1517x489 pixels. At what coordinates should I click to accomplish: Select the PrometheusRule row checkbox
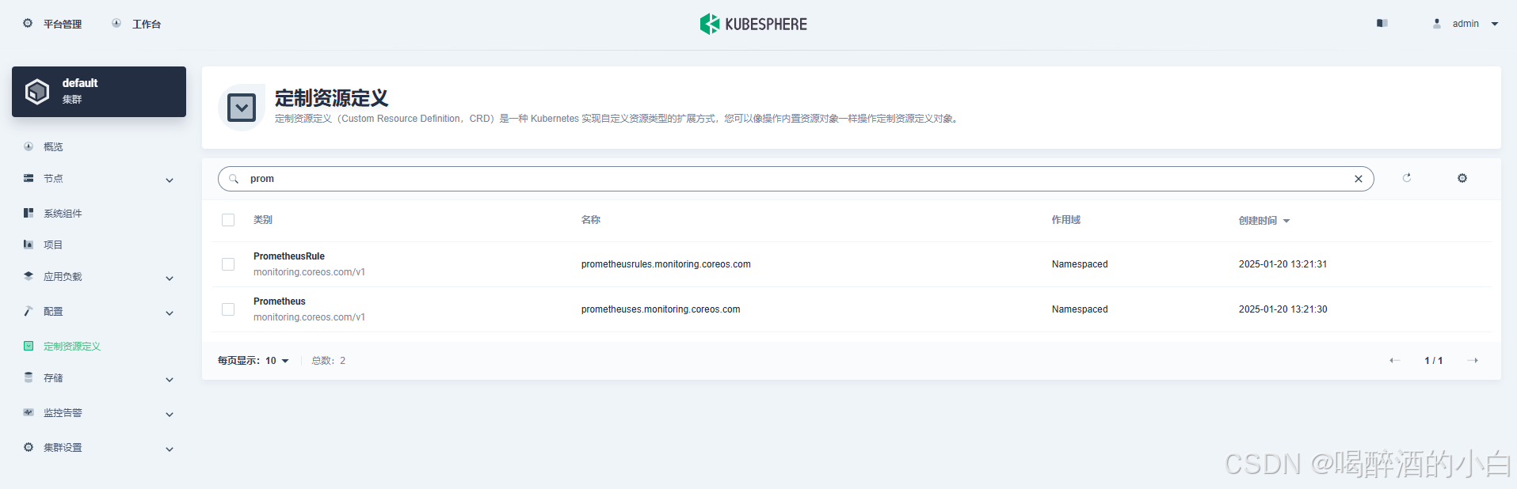coord(228,264)
